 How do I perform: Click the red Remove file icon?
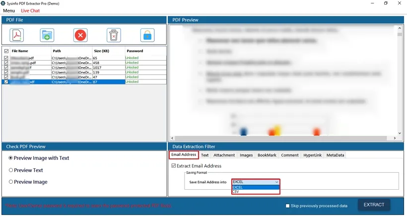[80, 35]
